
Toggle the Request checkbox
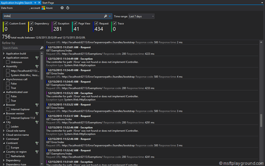(96, 23)
